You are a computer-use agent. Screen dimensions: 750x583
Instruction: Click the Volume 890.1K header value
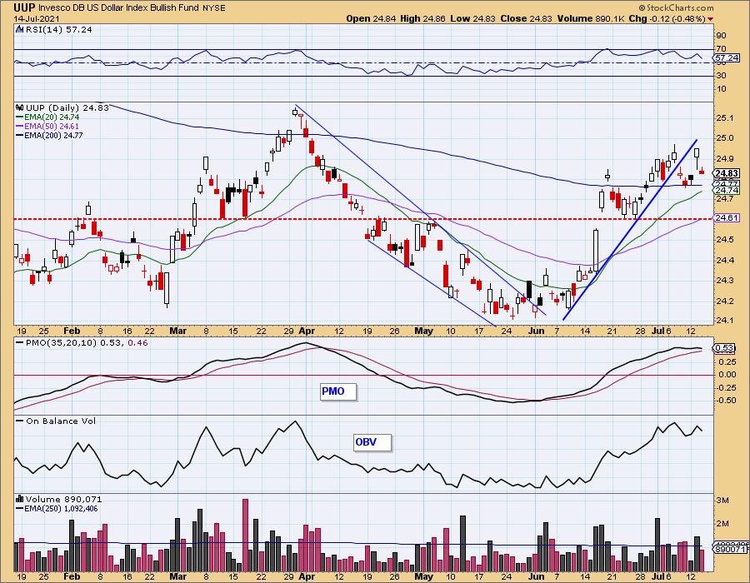coord(591,19)
